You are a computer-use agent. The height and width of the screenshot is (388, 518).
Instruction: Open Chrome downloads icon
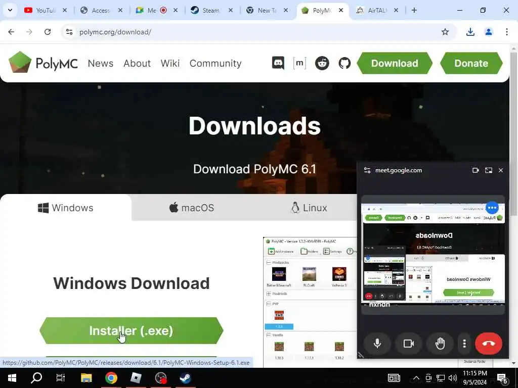click(470, 32)
